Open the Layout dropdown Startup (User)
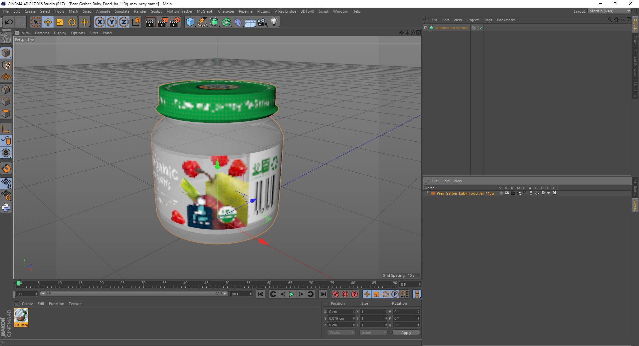Screen dimensions: 639x346 610,11
